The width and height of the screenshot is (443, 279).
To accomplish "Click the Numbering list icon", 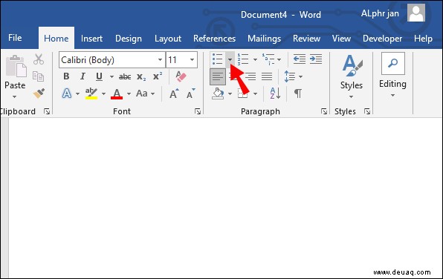I will [x=243, y=59].
